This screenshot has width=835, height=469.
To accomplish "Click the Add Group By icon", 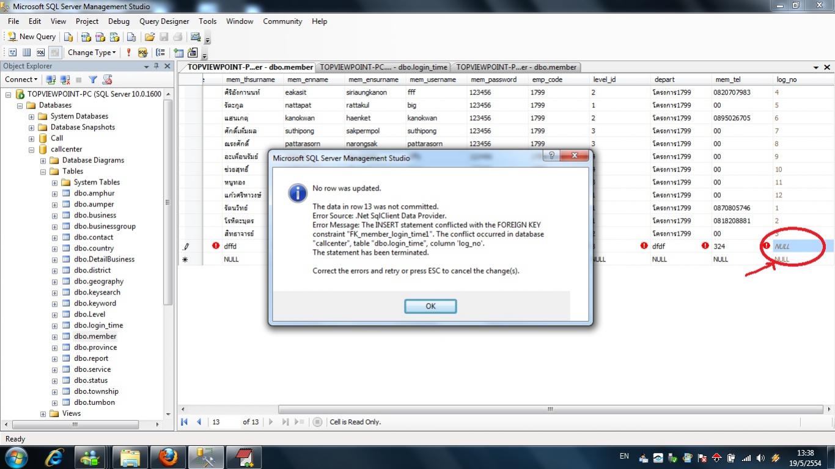I will 160,53.
